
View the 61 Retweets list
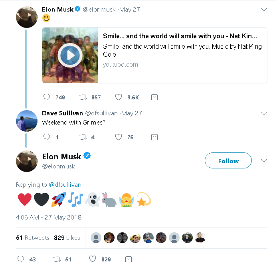click(x=33, y=237)
